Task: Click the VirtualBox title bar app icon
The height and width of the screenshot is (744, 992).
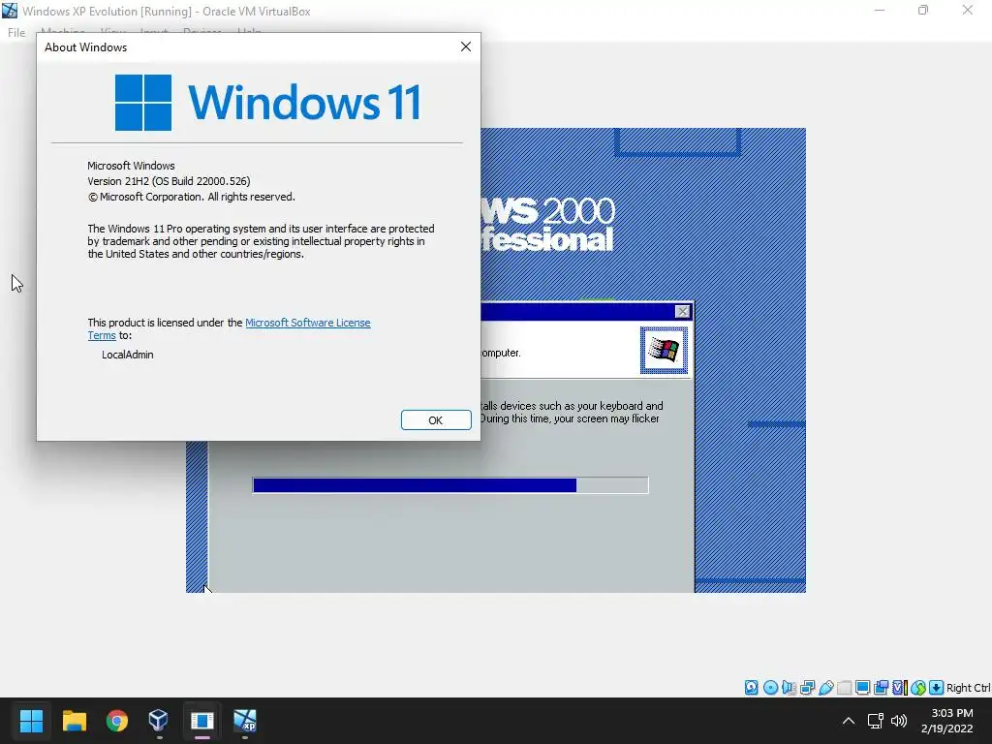Action: 10,11
